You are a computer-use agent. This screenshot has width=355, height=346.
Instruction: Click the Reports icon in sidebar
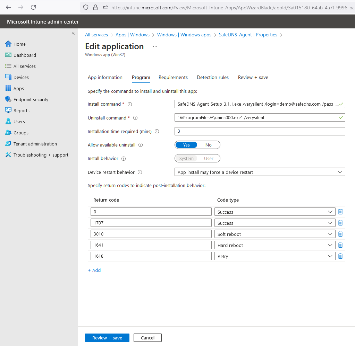[8, 110]
